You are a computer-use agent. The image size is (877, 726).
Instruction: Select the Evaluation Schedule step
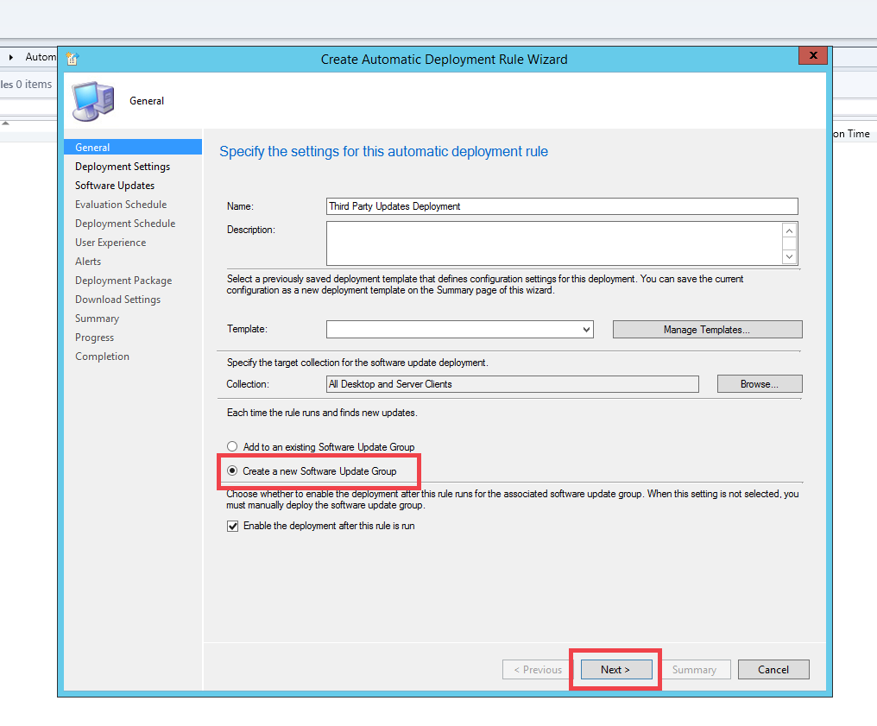point(120,204)
